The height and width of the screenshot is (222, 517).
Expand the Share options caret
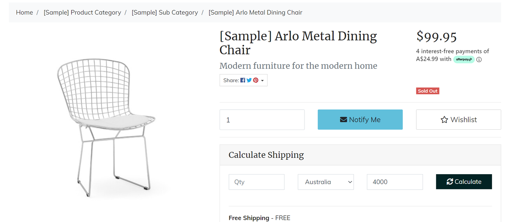click(x=262, y=81)
